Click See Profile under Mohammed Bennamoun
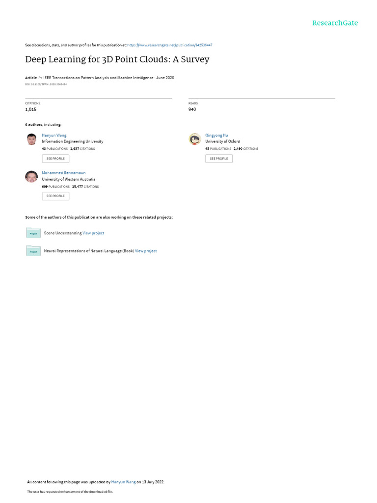Image resolution: width=377 pixels, height=503 pixels. pyautogui.click(x=55, y=196)
